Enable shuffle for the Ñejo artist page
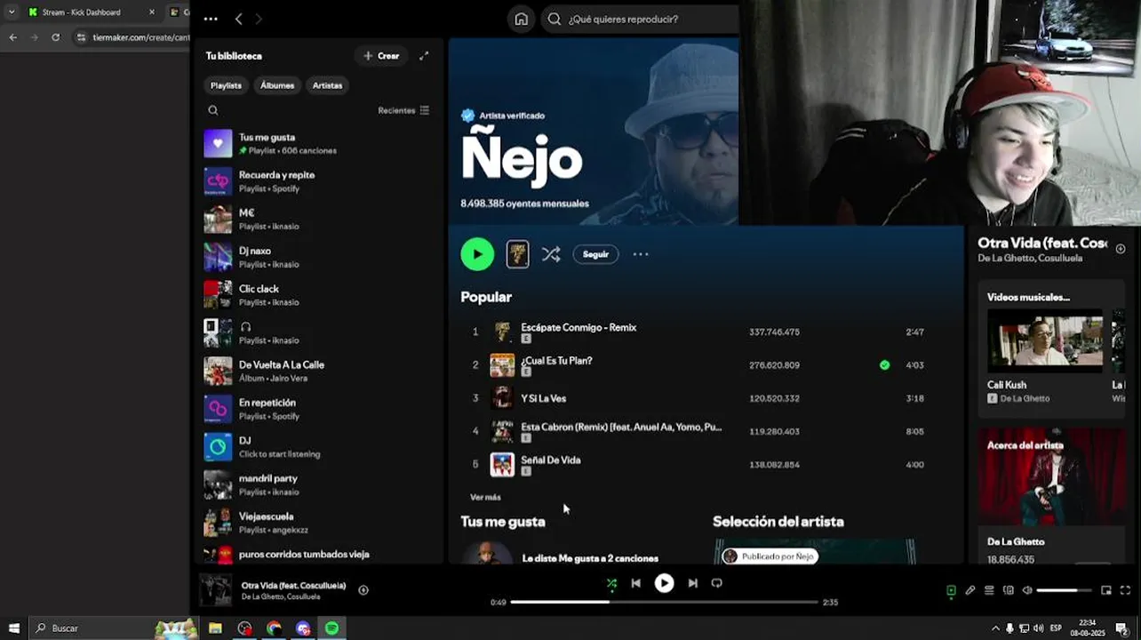1141x640 pixels. tap(551, 254)
